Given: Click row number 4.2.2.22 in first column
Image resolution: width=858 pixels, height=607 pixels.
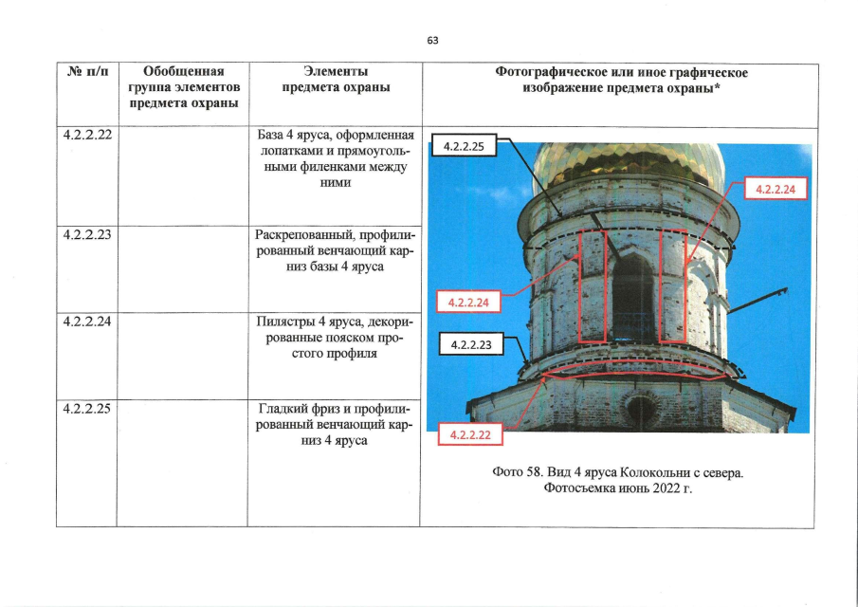Looking at the screenshot, I should 87,135.
